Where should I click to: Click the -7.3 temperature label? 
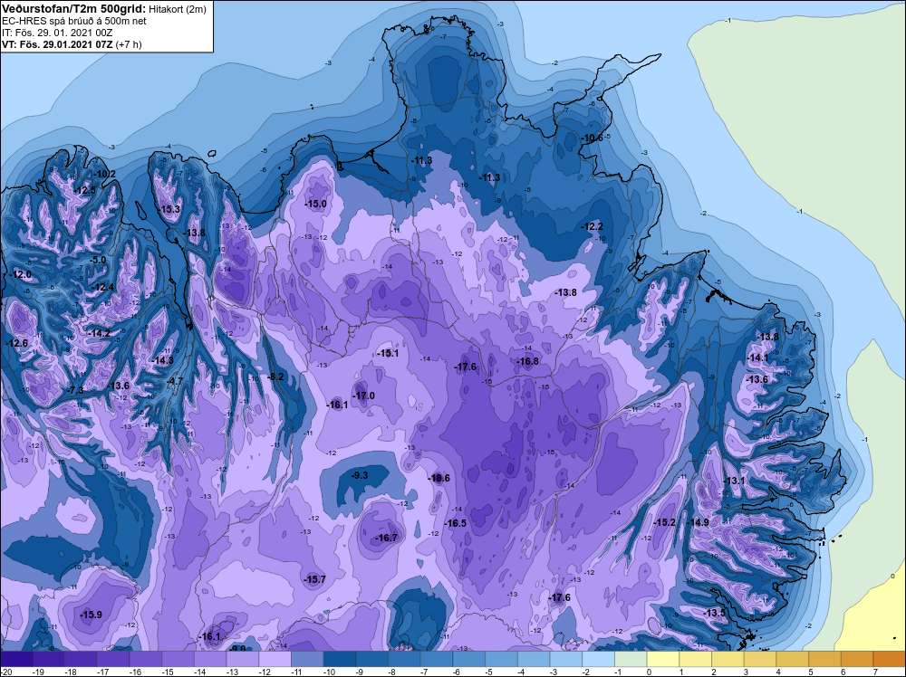[x=75, y=391]
